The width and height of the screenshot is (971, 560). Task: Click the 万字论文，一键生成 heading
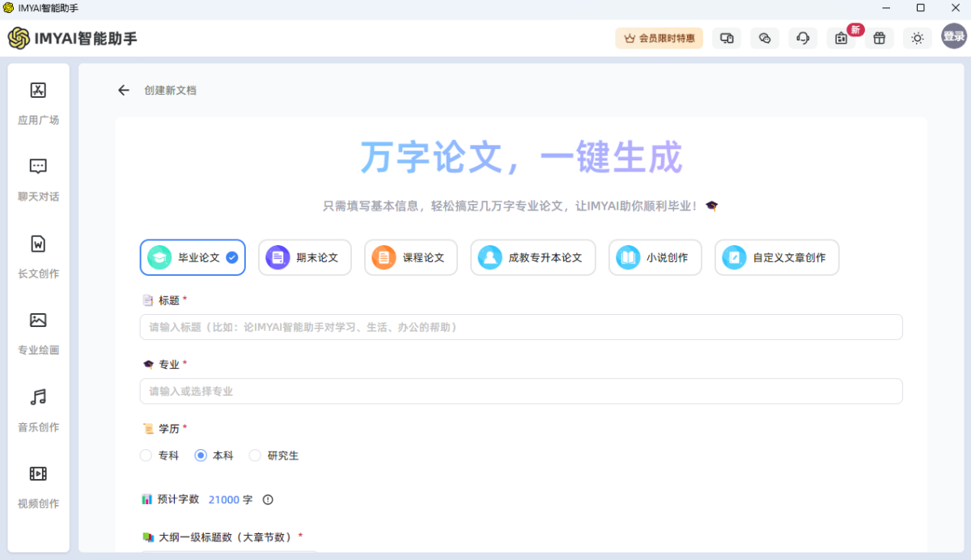521,157
